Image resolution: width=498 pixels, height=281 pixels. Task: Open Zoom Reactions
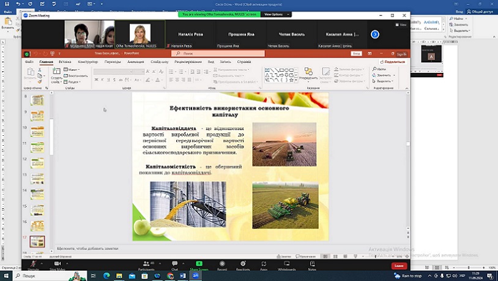coord(243,265)
